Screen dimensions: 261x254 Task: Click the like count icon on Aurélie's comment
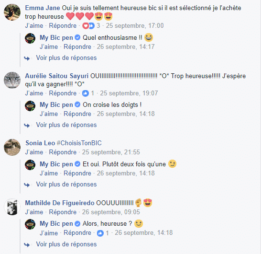coord(86,93)
